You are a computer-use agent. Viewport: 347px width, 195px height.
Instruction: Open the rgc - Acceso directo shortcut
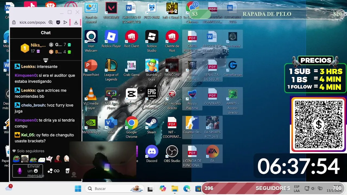[x=172, y=99]
